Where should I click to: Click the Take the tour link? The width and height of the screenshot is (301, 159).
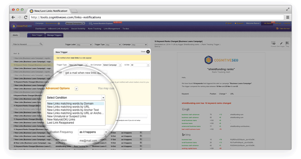(285, 29)
